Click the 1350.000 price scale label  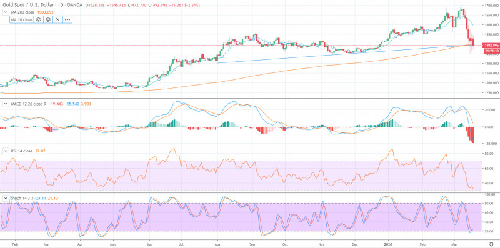[x=492, y=74]
